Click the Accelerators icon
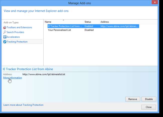 pos(5,37)
